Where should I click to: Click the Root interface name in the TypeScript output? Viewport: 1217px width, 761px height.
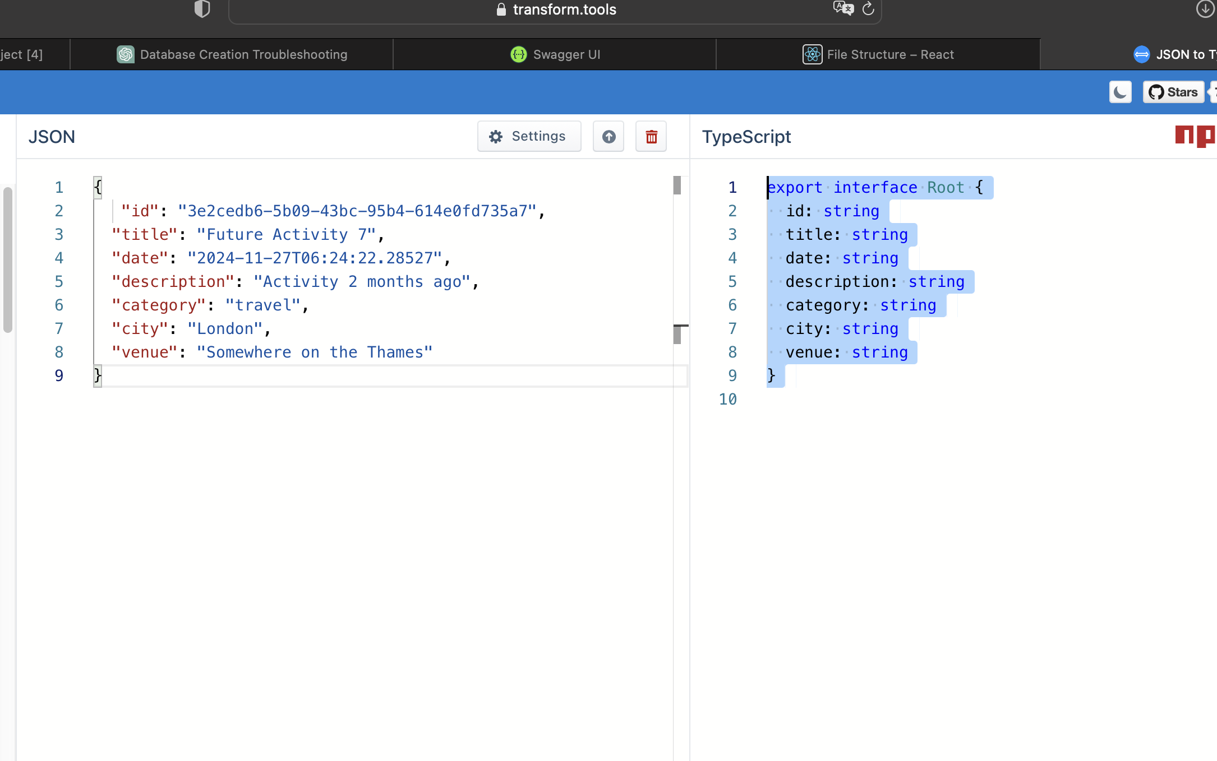pyautogui.click(x=945, y=188)
